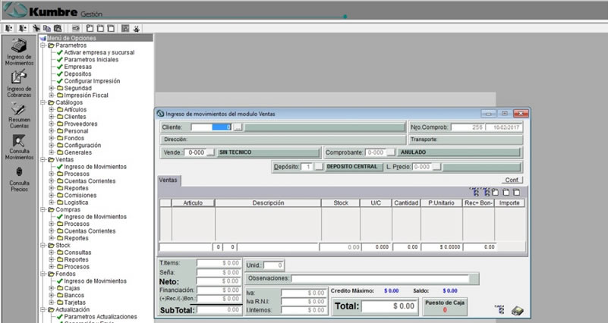The height and width of the screenshot is (323, 608).
Task: Open Ingreso de Movimientos sidebar shortcut
Action: [19, 52]
